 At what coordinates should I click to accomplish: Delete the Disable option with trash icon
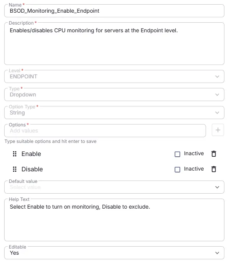[214, 169]
